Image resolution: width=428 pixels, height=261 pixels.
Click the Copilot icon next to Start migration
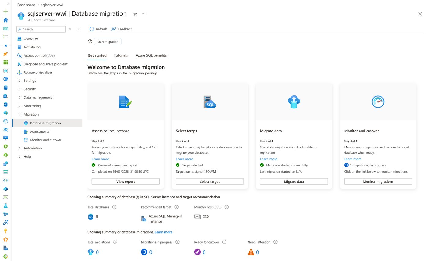click(x=90, y=41)
